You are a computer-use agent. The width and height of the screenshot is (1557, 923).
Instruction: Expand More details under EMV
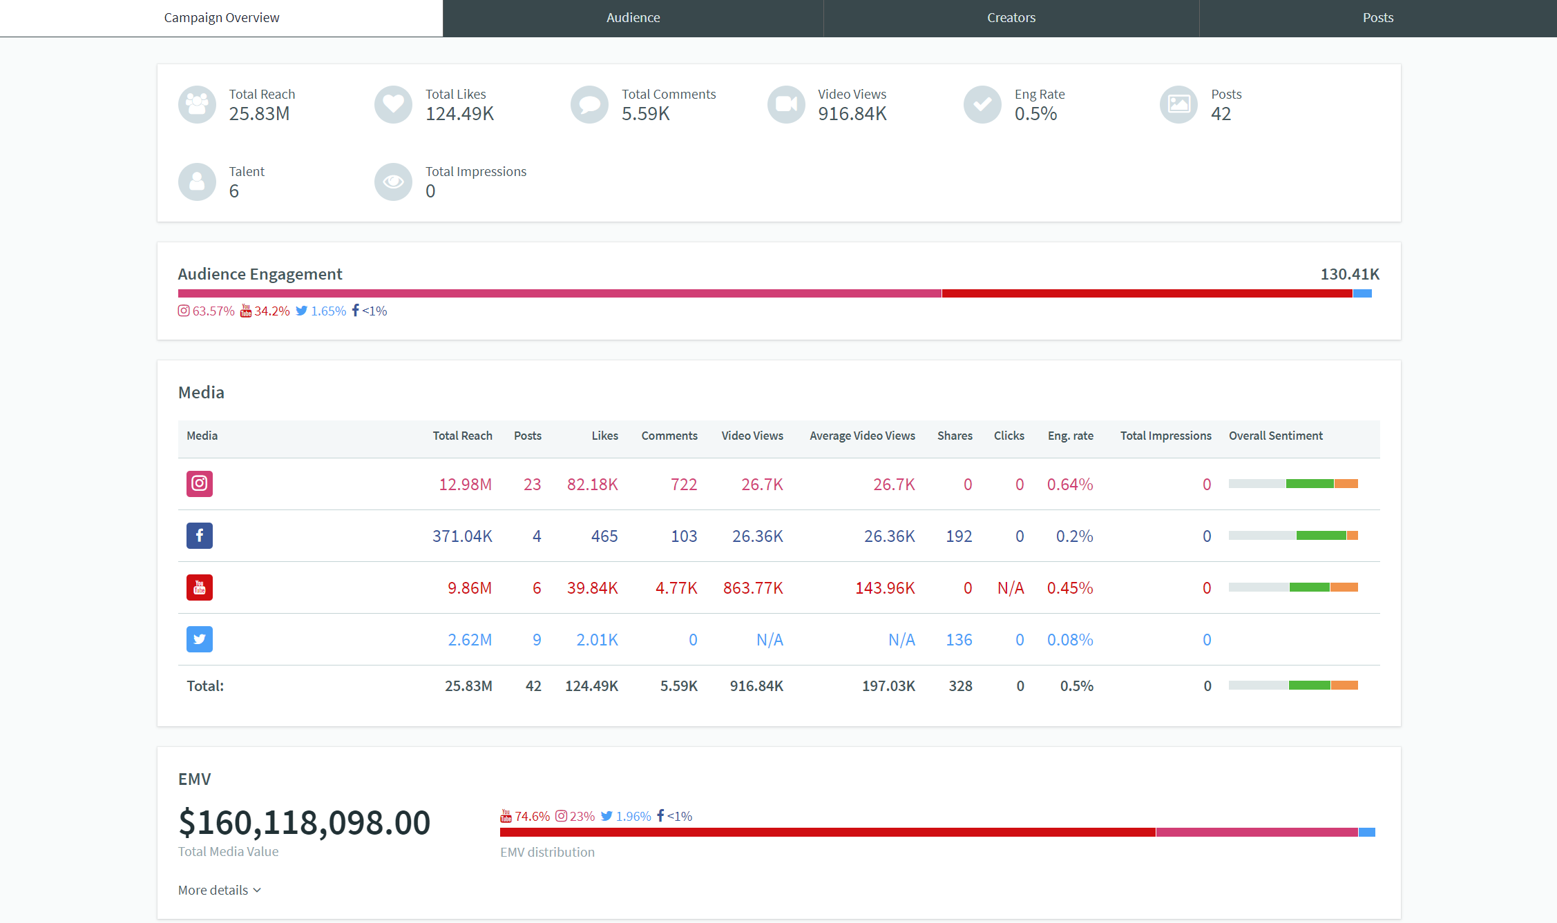coord(219,890)
